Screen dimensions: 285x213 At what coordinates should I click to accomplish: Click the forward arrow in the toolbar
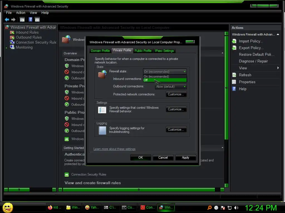(x=13, y=20)
